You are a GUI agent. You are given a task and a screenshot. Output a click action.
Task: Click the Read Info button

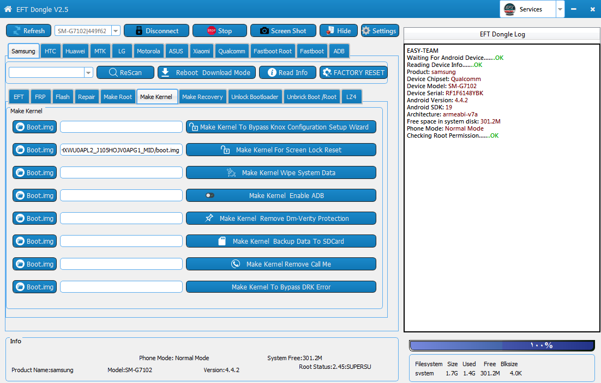pyautogui.click(x=287, y=72)
